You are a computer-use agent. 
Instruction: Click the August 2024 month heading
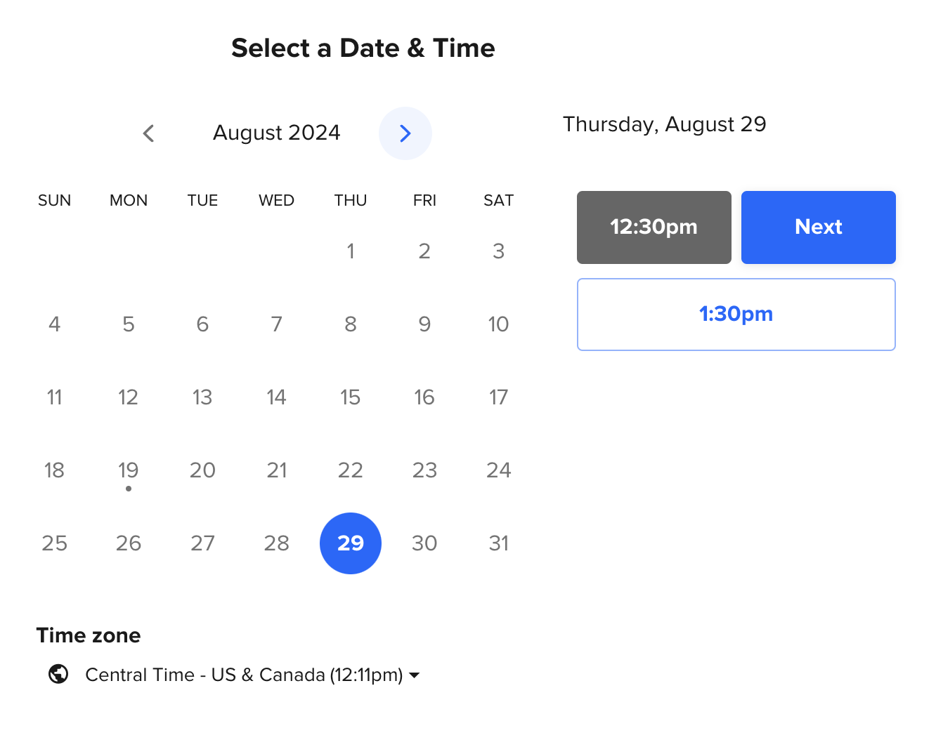click(x=276, y=133)
